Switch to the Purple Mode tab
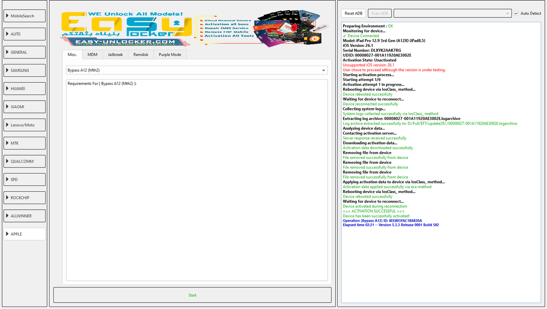This screenshot has height=309, width=547. [x=170, y=55]
